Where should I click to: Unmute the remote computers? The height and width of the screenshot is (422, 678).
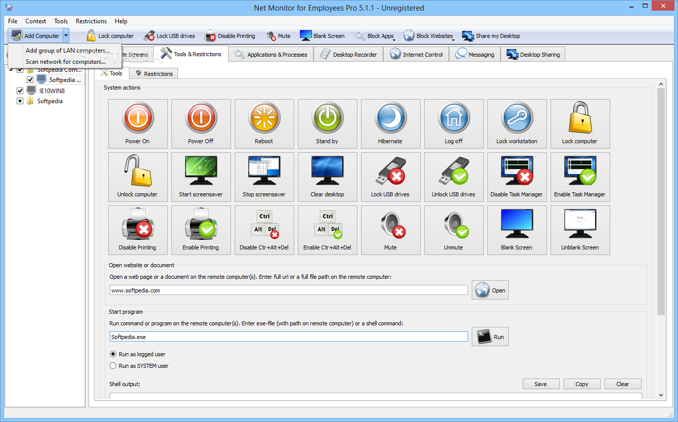click(454, 230)
